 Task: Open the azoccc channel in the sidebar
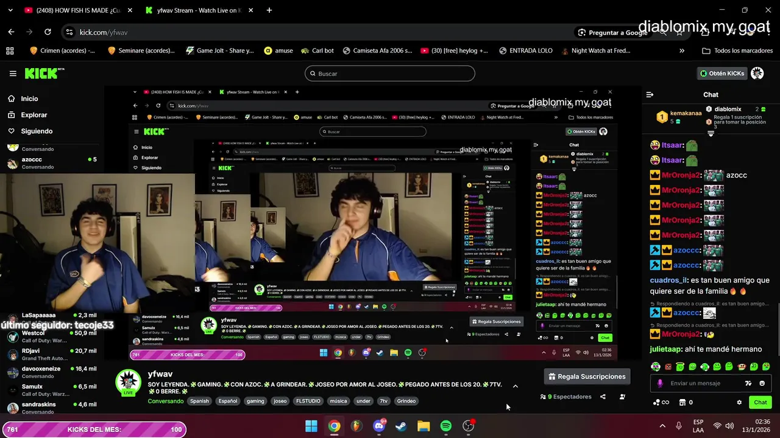[x=52, y=162]
